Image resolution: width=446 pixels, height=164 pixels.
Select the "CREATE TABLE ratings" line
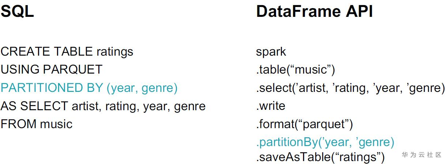coord(67,52)
